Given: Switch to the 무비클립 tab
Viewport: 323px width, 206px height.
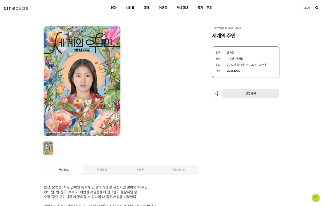Looking at the screenshot, I should 102,170.
